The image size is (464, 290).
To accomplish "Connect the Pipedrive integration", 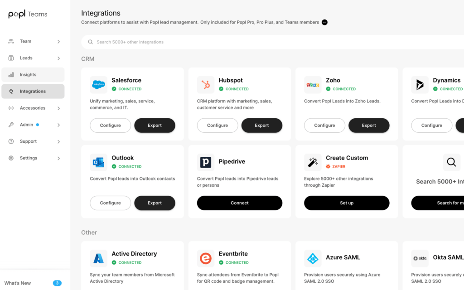I will point(239,203).
